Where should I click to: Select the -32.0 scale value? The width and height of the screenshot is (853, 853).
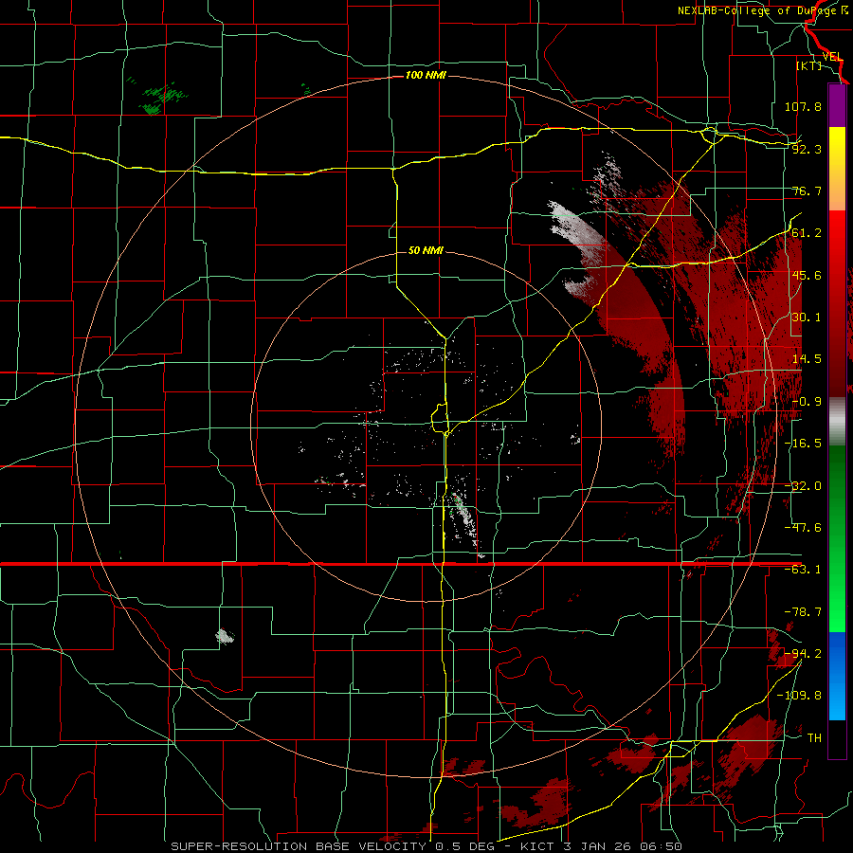[803, 486]
